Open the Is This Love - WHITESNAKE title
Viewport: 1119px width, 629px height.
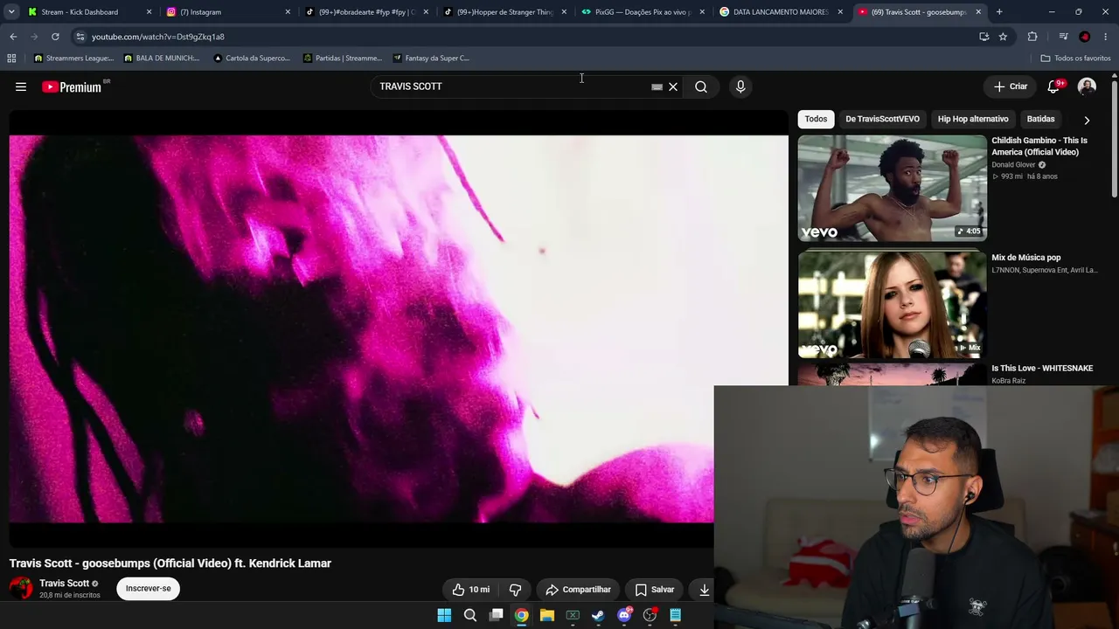1042,368
